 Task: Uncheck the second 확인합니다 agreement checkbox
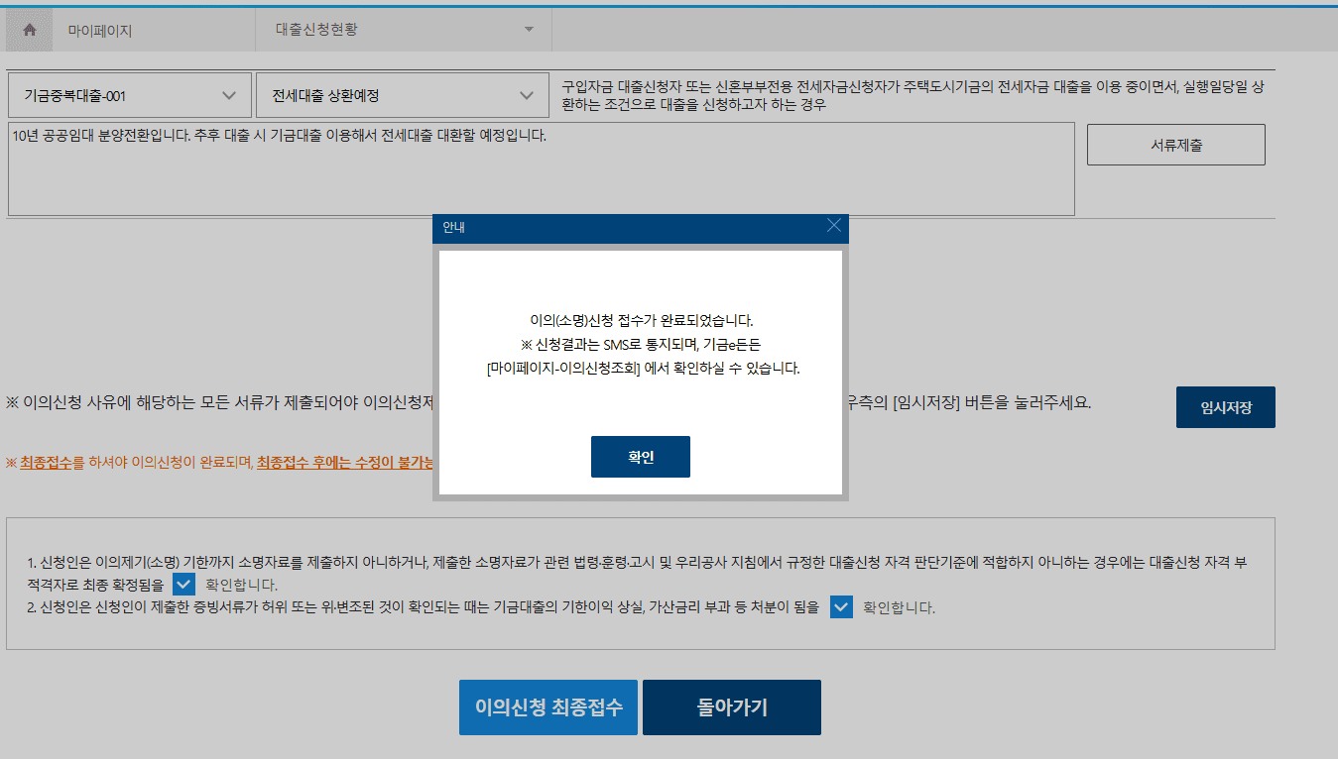[x=841, y=606]
